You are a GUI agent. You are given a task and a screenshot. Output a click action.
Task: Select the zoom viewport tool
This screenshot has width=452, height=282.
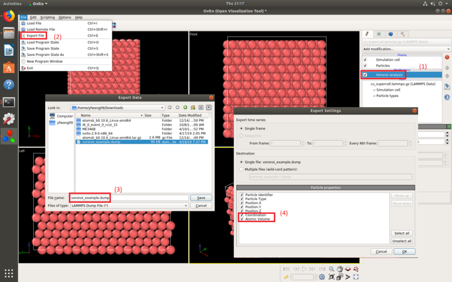(332, 269)
